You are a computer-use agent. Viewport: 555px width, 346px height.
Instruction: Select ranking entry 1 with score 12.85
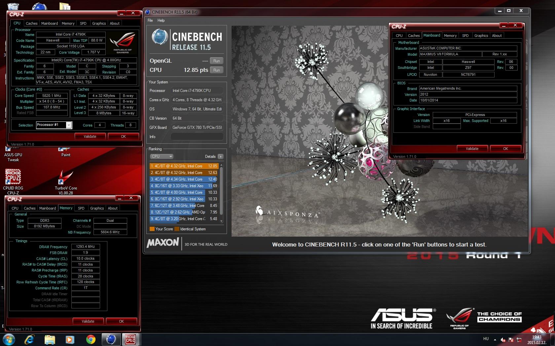pyautogui.click(x=184, y=166)
